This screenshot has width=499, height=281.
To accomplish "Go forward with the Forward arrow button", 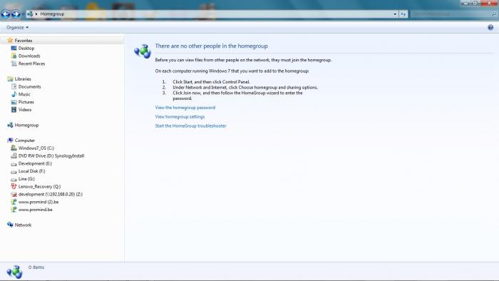I will tap(15, 14).
